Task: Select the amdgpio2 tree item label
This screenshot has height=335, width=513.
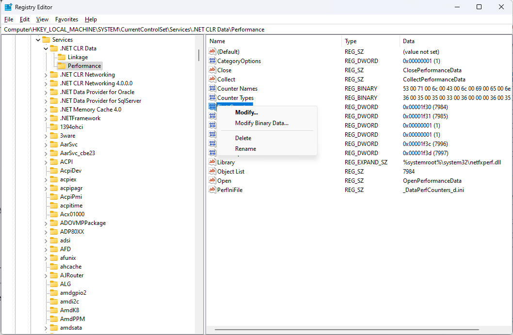Action: pyautogui.click(x=73, y=292)
